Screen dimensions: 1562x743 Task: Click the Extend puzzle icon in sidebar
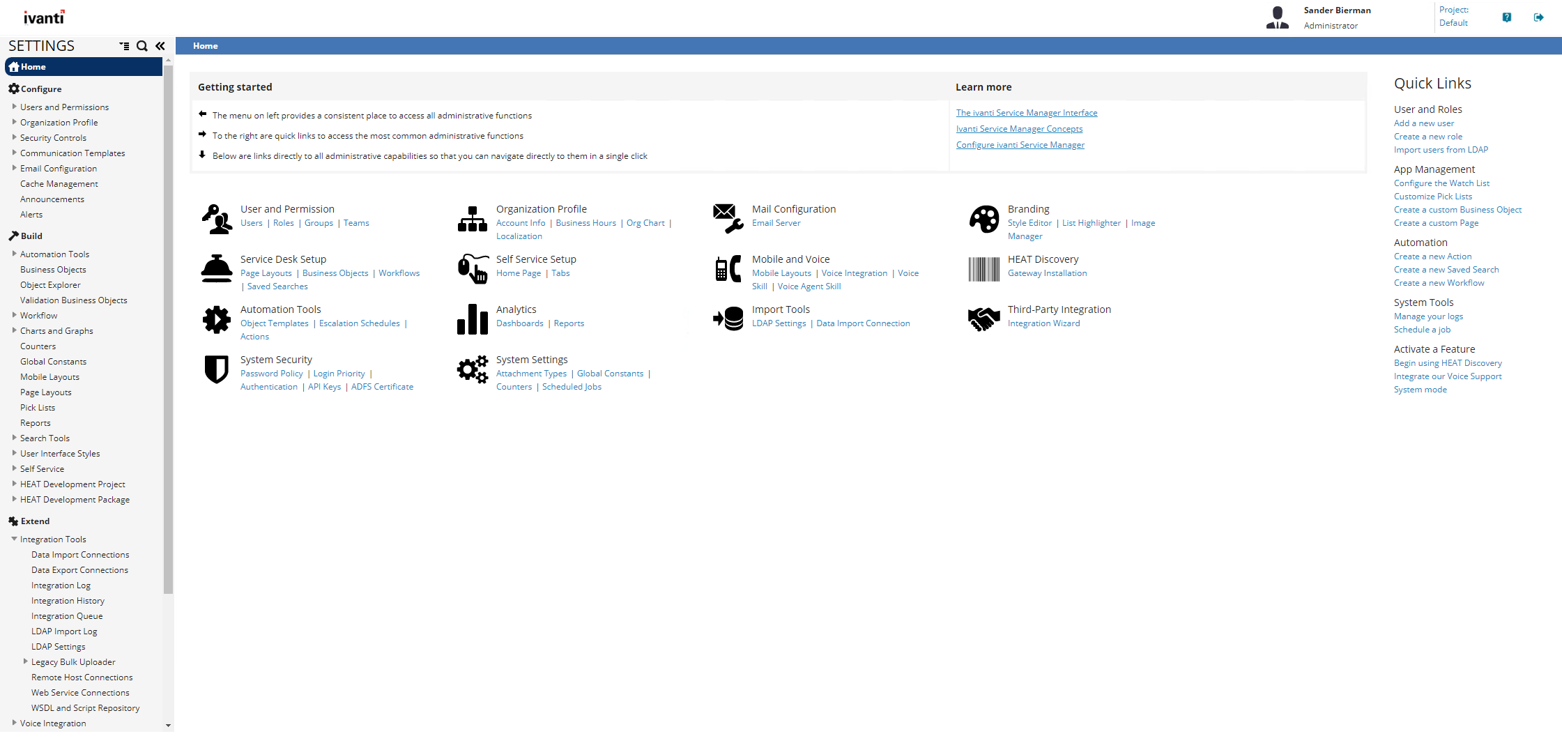click(13, 521)
